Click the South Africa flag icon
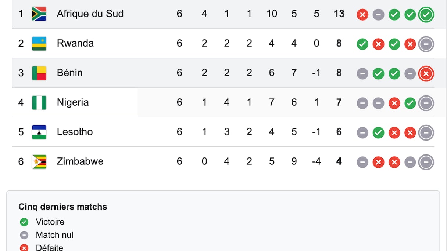447x251 pixels. (x=39, y=14)
